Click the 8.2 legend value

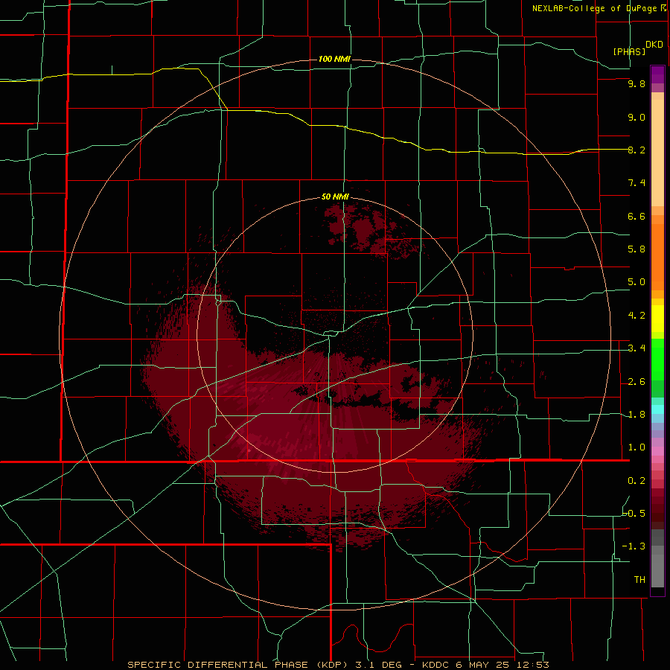[636, 150]
